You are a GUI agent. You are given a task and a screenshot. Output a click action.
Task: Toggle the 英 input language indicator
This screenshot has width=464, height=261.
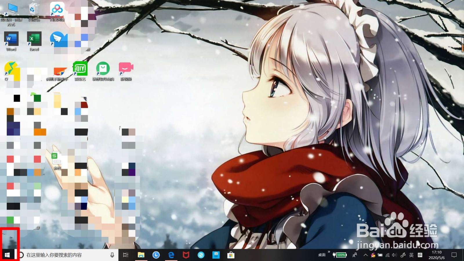(412, 255)
